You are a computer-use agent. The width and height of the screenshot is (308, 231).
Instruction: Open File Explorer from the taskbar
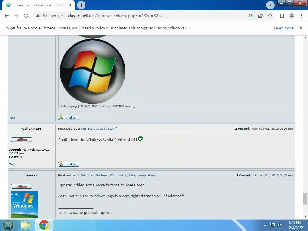tap(26, 225)
